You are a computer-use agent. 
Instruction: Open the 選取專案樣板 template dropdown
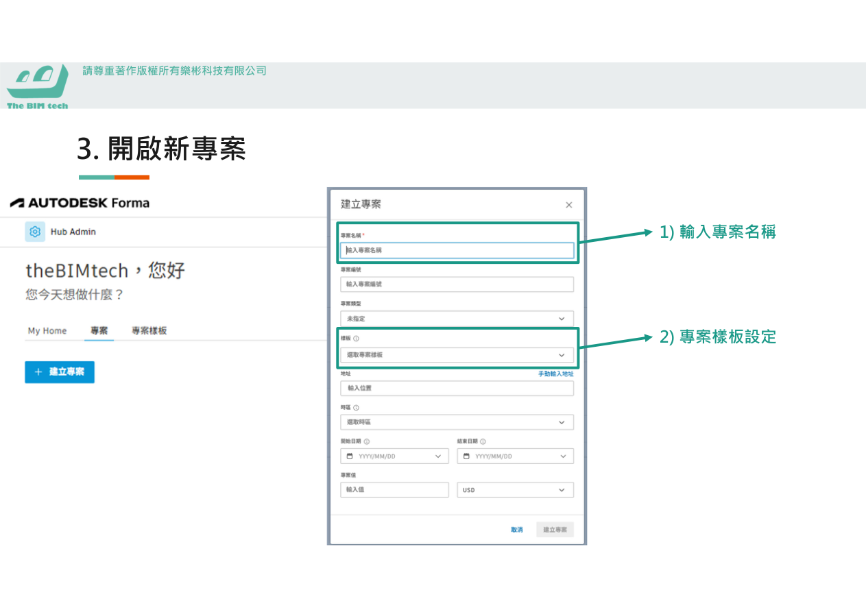457,355
